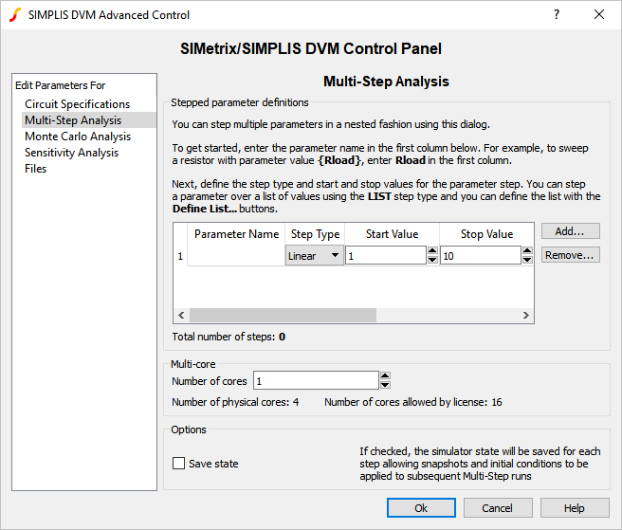Decrement Number of cores spinner

click(x=384, y=385)
